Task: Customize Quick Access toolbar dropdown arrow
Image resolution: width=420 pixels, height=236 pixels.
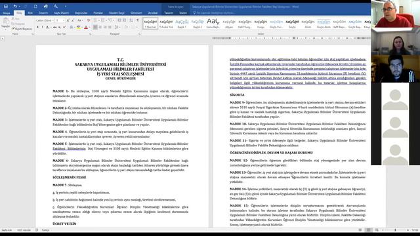Action: point(66,7)
